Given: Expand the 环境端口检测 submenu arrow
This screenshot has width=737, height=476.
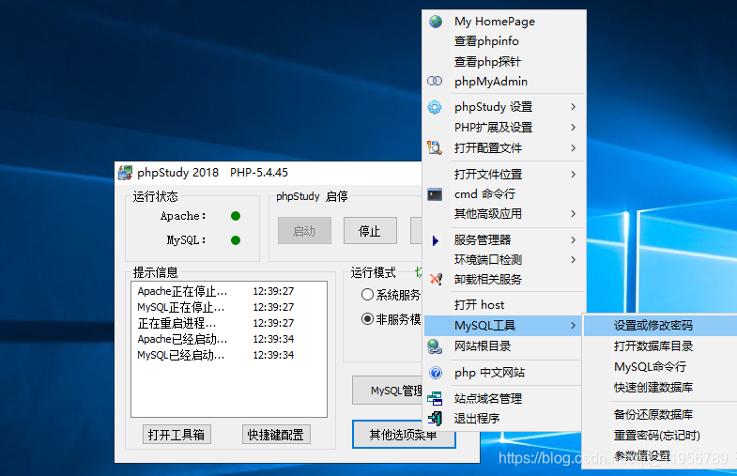Looking at the screenshot, I should tap(574, 260).
